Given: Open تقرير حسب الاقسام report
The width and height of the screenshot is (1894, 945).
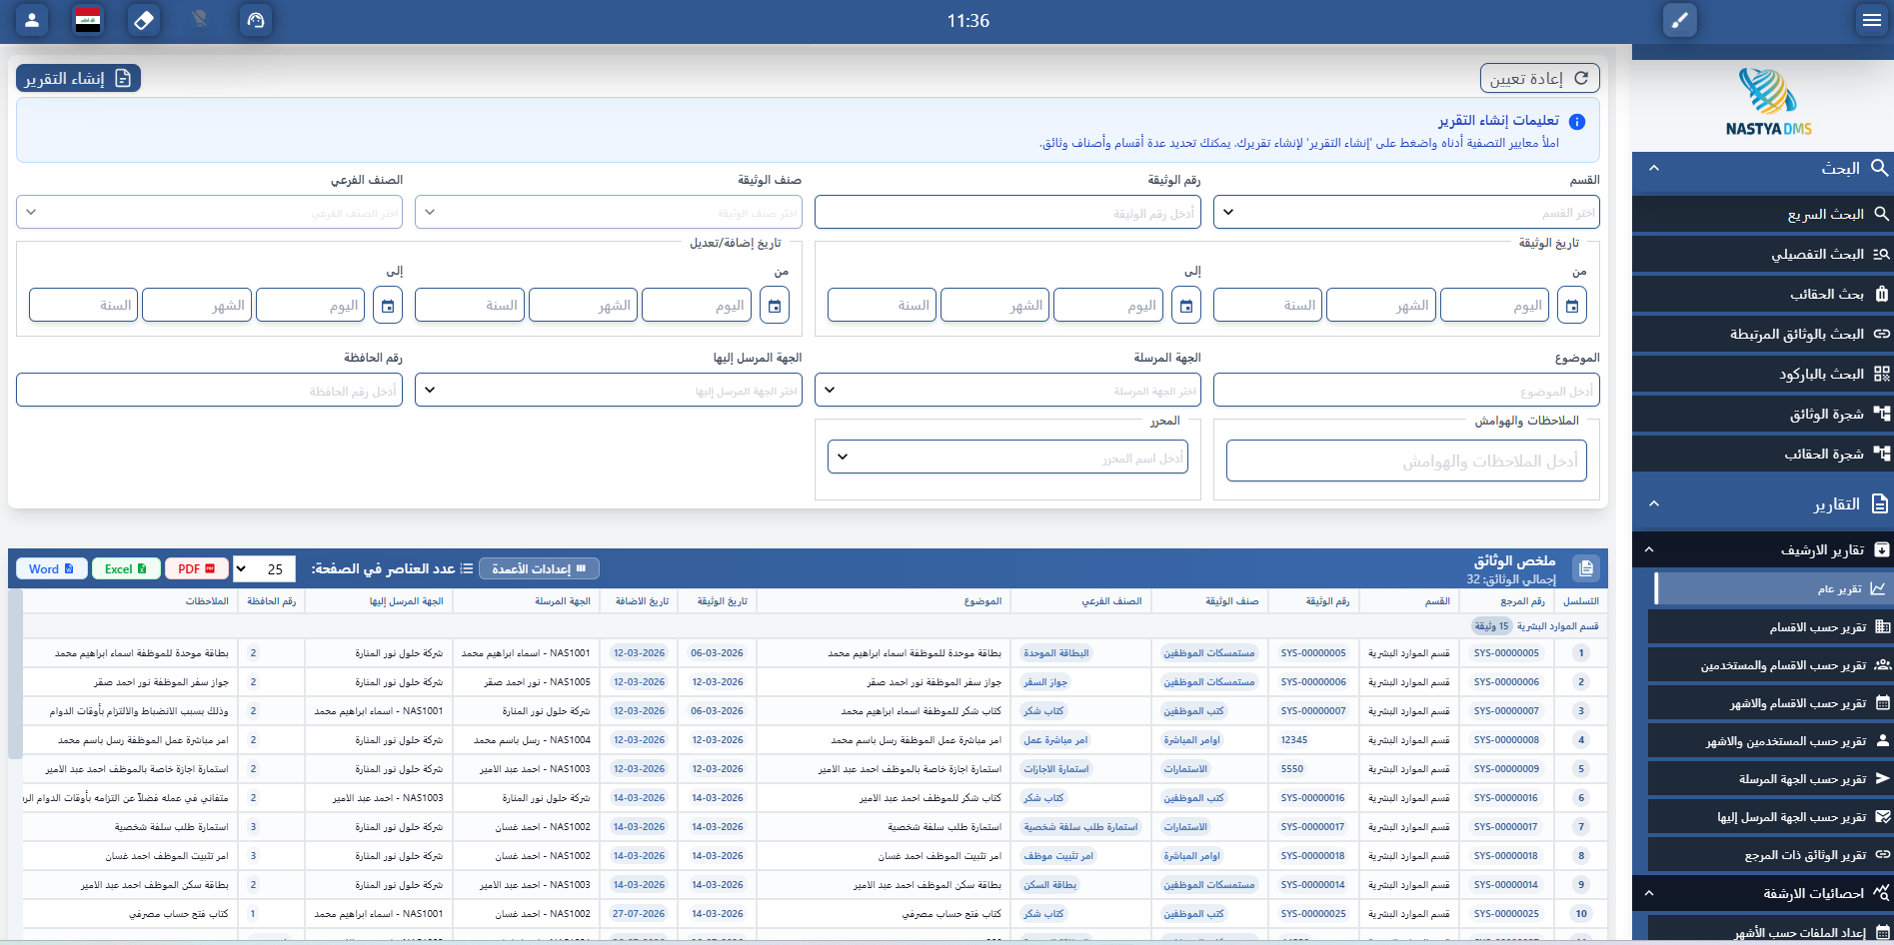Looking at the screenshot, I should (1771, 626).
